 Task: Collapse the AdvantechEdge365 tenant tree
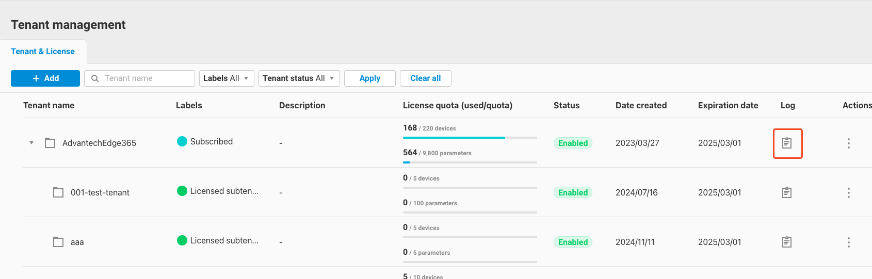tap(31, 143)
